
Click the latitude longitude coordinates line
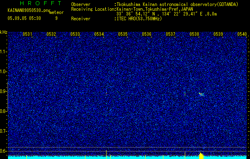click(x=167, y=14)
